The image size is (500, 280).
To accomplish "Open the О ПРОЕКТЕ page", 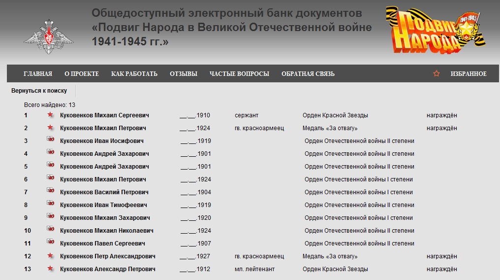I will point(82,74).
